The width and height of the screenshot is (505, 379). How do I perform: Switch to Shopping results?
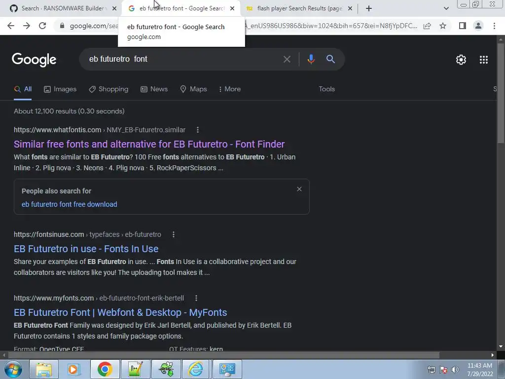(x=108, y=89)
